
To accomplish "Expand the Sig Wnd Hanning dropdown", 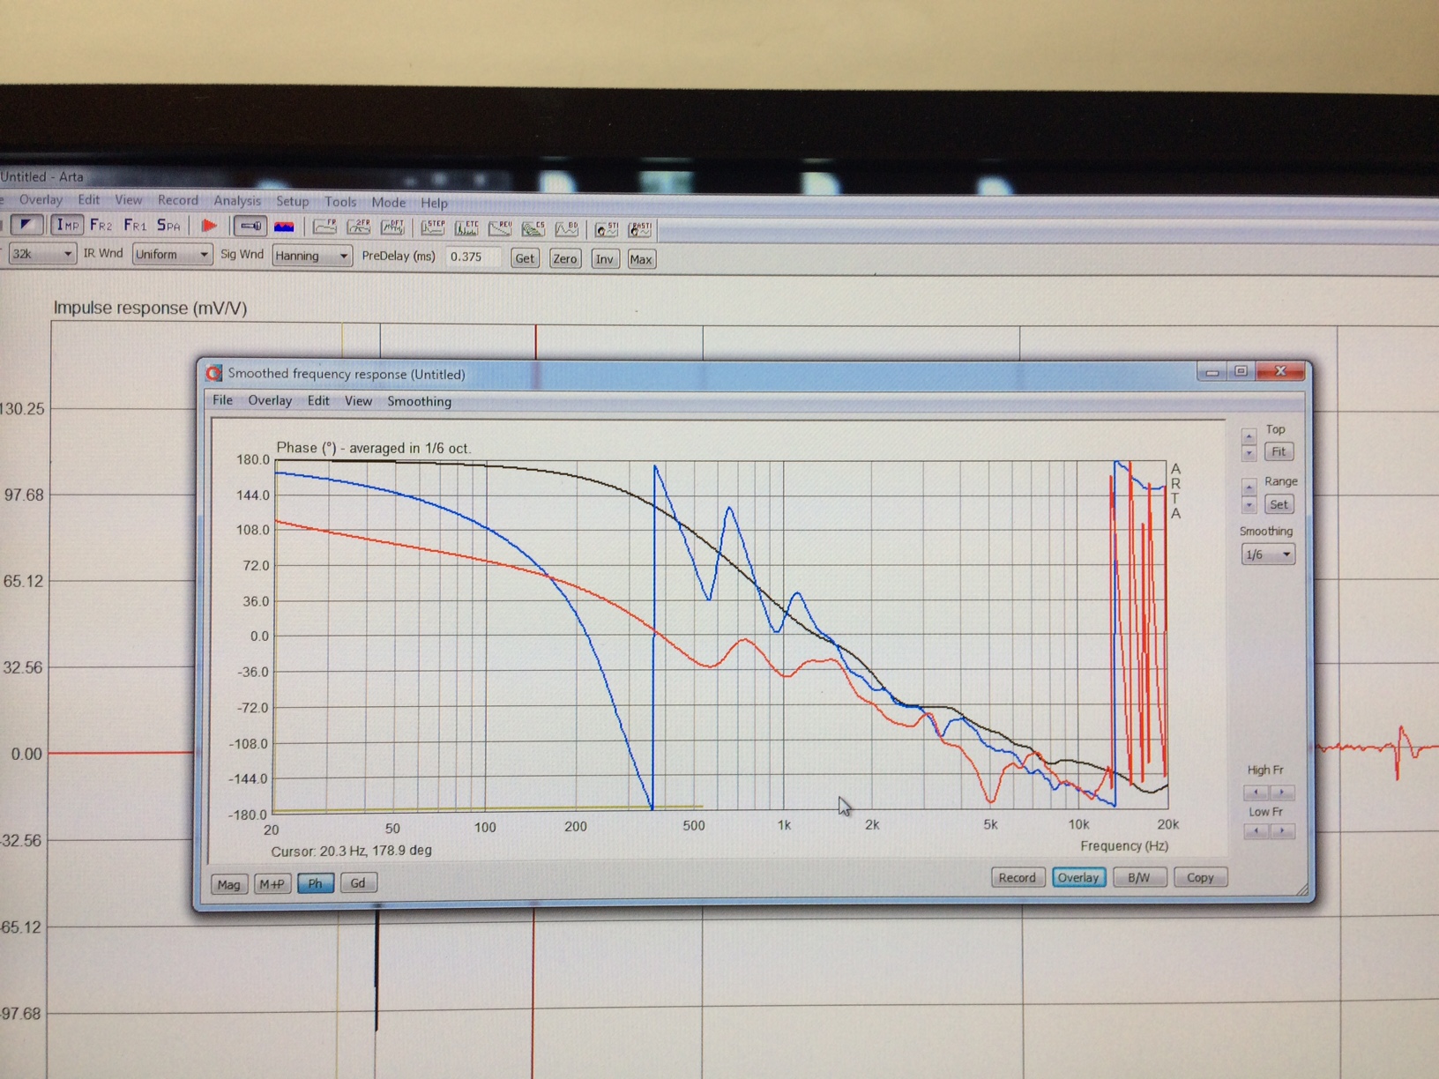I will pyautogui.click(x=311, y=256).
